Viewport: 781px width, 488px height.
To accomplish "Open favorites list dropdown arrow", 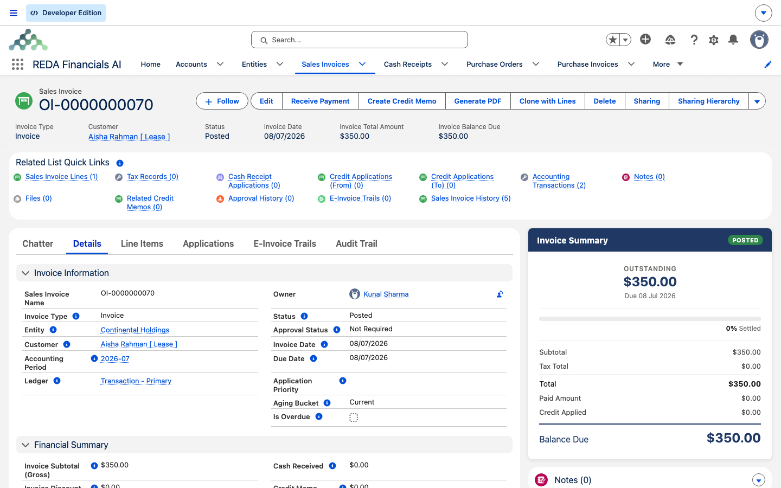I will coord(625,40).
